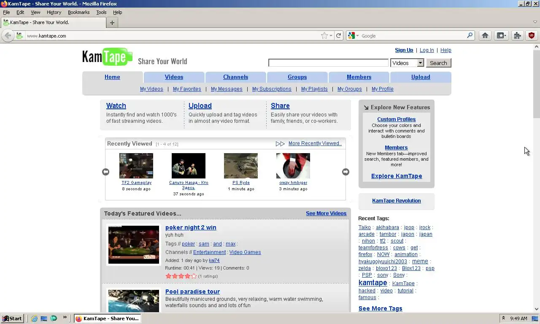Open the History menu
Viewport: 540px width, 324px height.
[54, 12]
